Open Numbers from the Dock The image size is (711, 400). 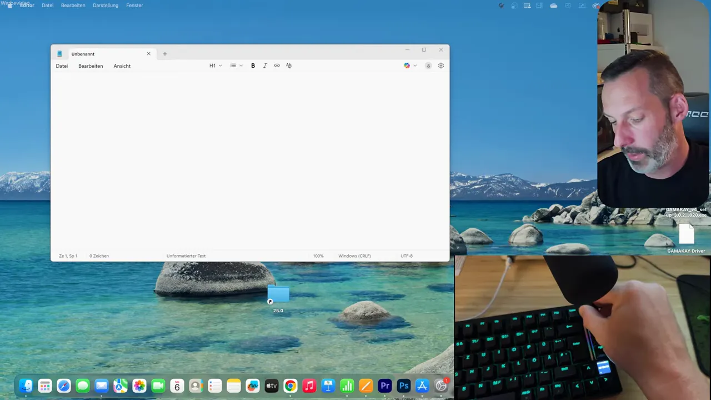tap(347, 386)
